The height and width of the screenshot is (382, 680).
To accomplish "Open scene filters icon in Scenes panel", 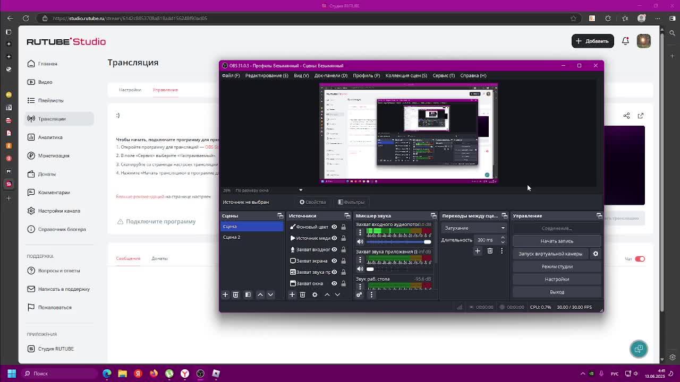I will (x=248, y=294).
